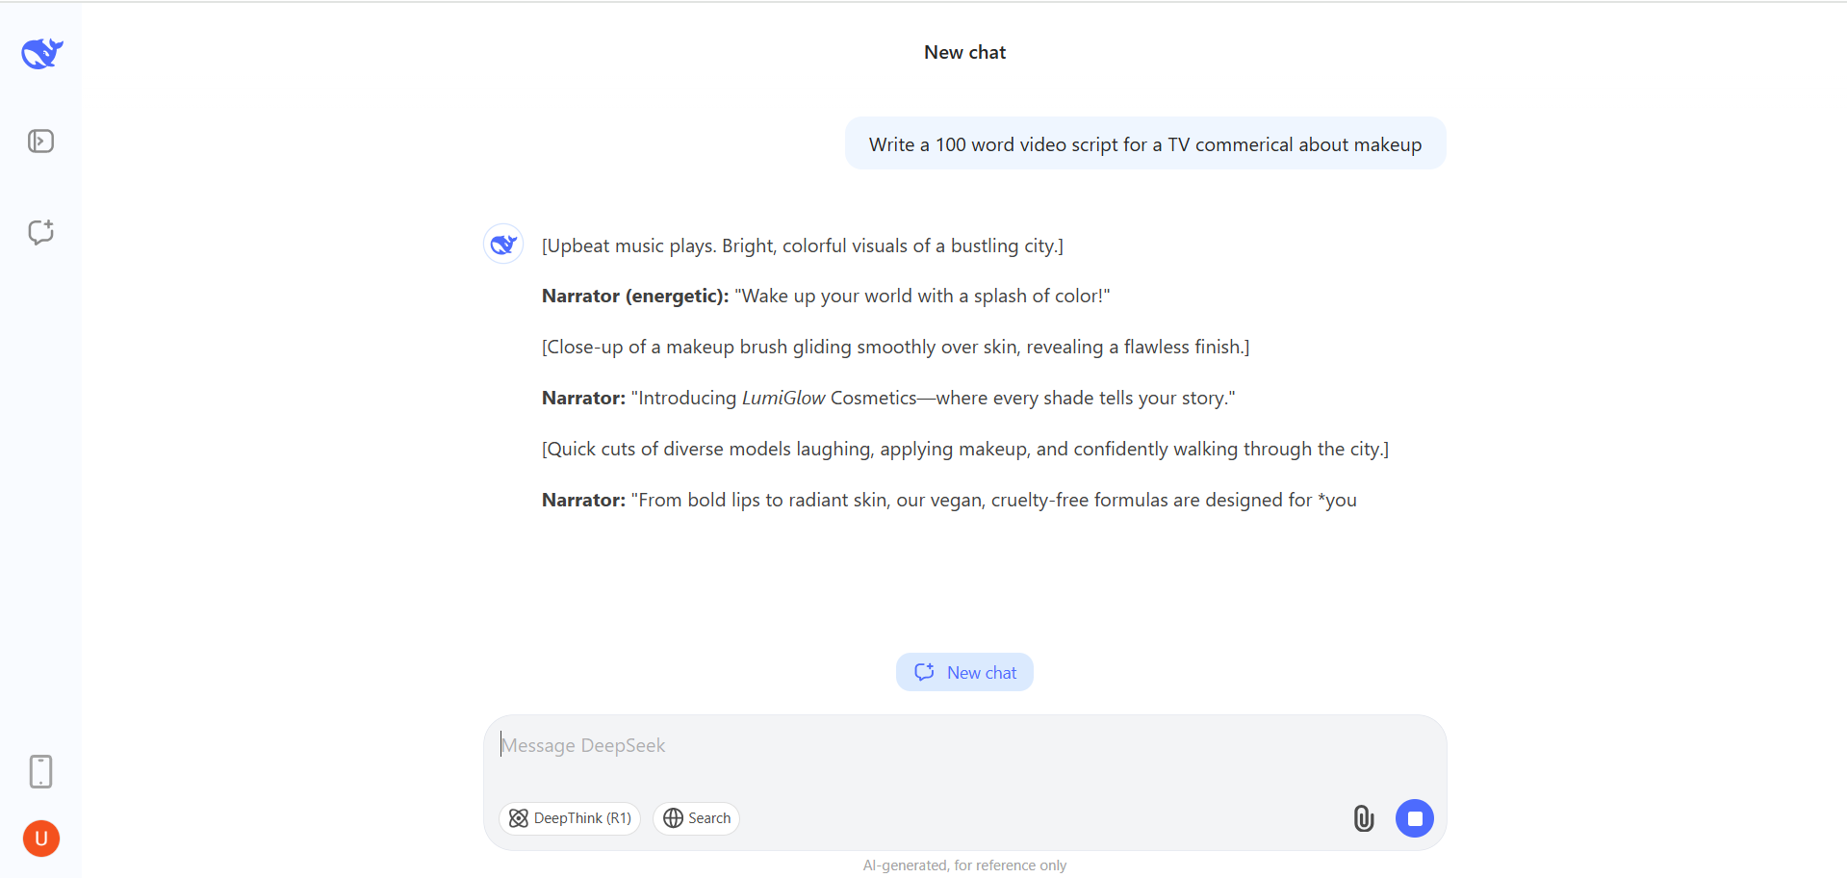This screenshot has width=1847, height=878.
Task: Stop the response generation
Action: [1415, 818]
